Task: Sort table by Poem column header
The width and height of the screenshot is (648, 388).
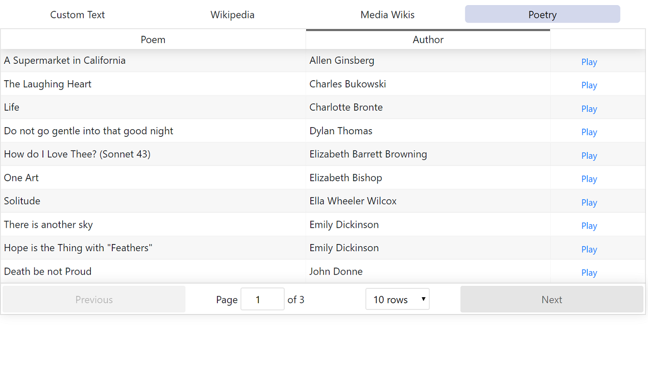Action: [x=153, y=39]
